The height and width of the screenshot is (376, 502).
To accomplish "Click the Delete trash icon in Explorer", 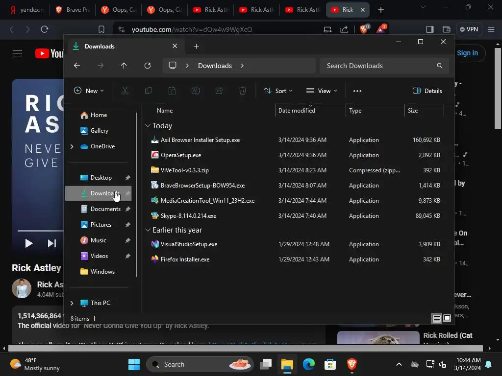I will [x=243, y=91].
